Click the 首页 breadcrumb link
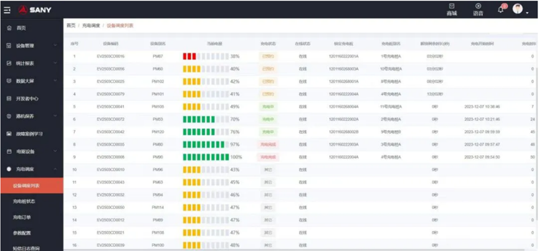539x251 pixels. (x=71, y=26)
